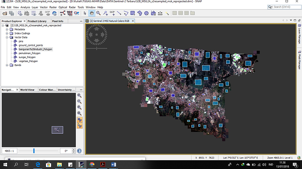302x169 pixels.
Task: Select bangunan%20industri_Polygon vector node
Action: coord(35,49)
